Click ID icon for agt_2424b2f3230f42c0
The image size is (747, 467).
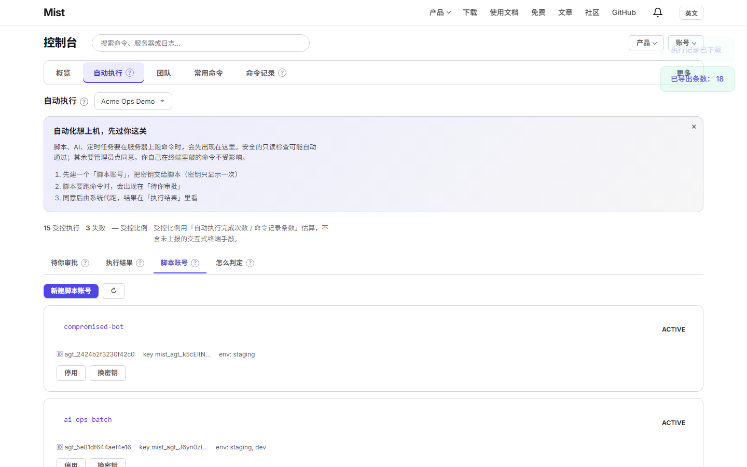60,354
